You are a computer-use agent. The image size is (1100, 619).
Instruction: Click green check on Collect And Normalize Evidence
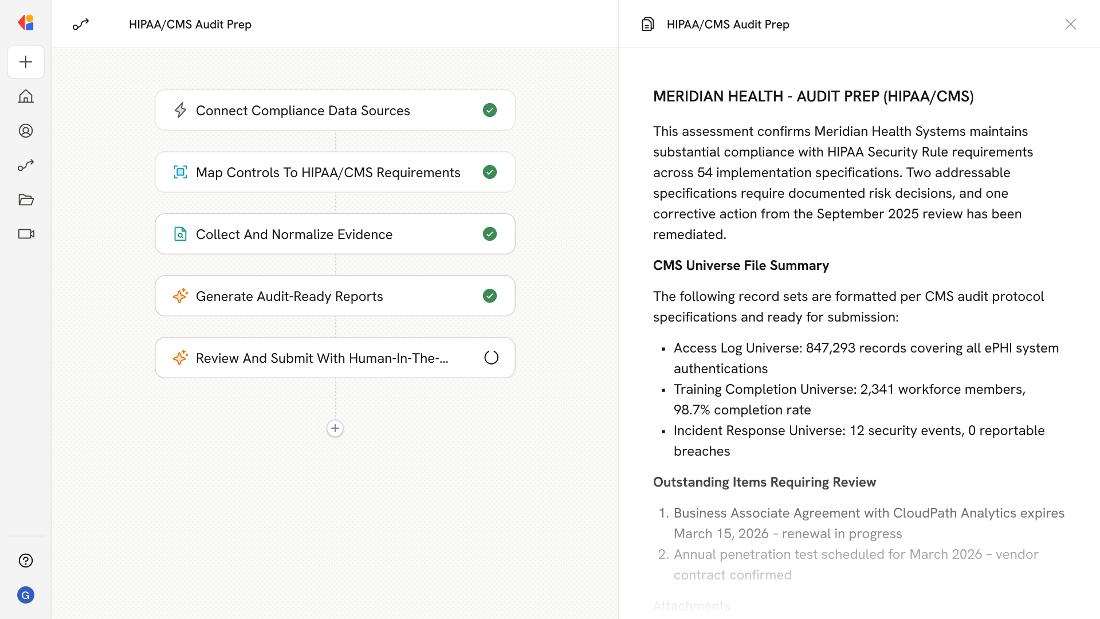(x=490, y=234)
